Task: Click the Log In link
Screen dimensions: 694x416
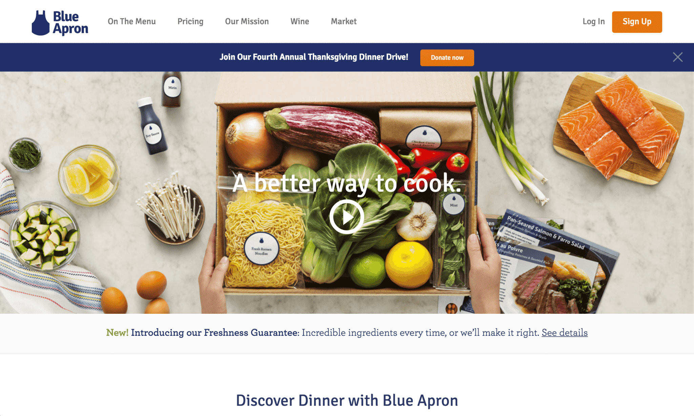Action: pos(593,21)
